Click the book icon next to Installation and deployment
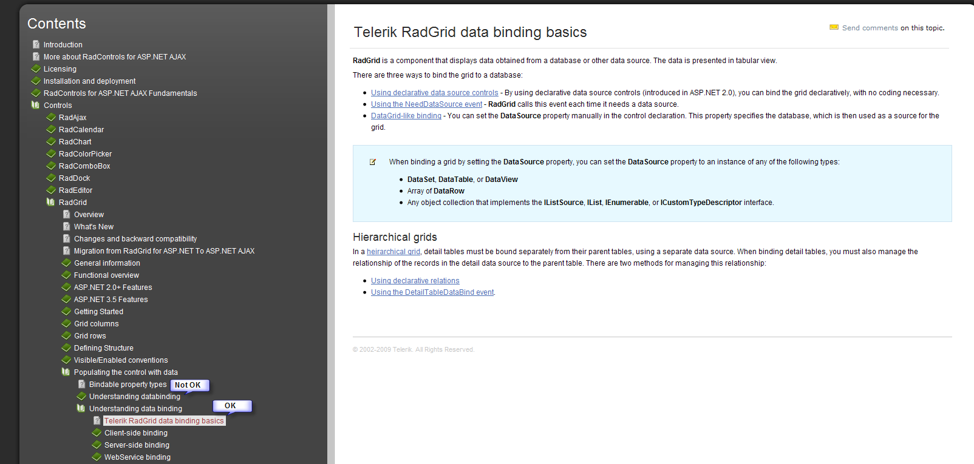The image size is (974, 464). 36,81
